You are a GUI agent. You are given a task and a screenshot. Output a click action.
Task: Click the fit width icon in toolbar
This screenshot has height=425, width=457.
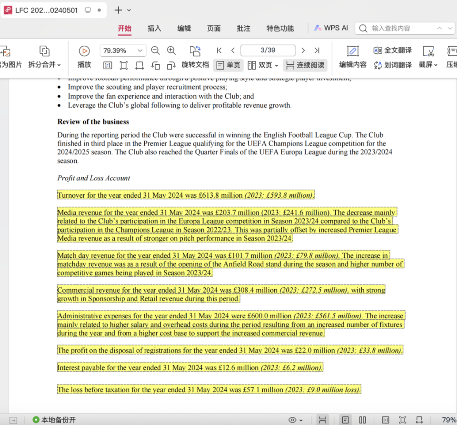[139, 65]
